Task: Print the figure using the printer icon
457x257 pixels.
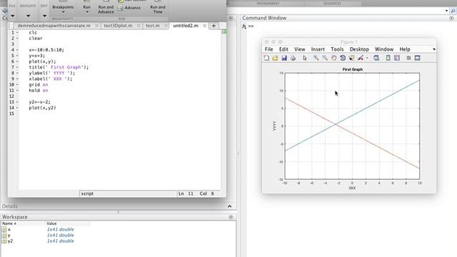Action: (x=293, y=58)
